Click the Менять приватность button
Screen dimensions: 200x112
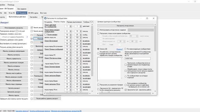pos(14,58)
